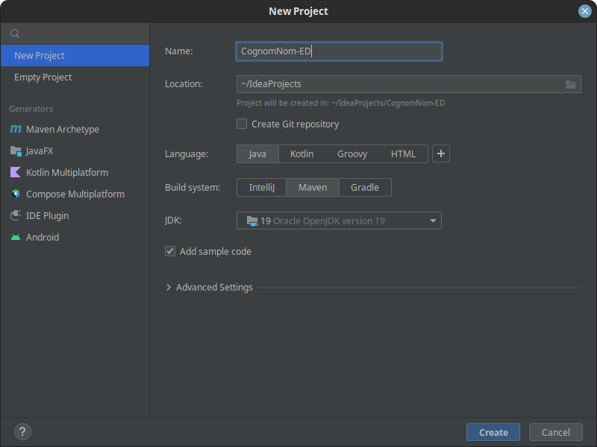Screen dimensions: 597x447
Task: Click the Cancel button
Action: [x=555, y=432]
